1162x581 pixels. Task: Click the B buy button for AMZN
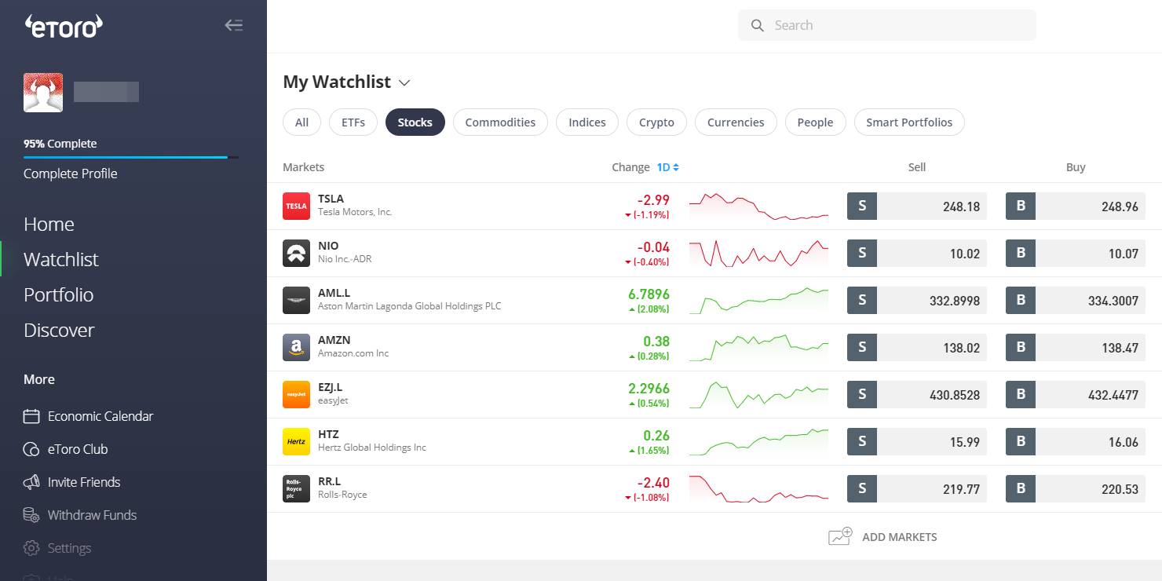(1021, 348)
